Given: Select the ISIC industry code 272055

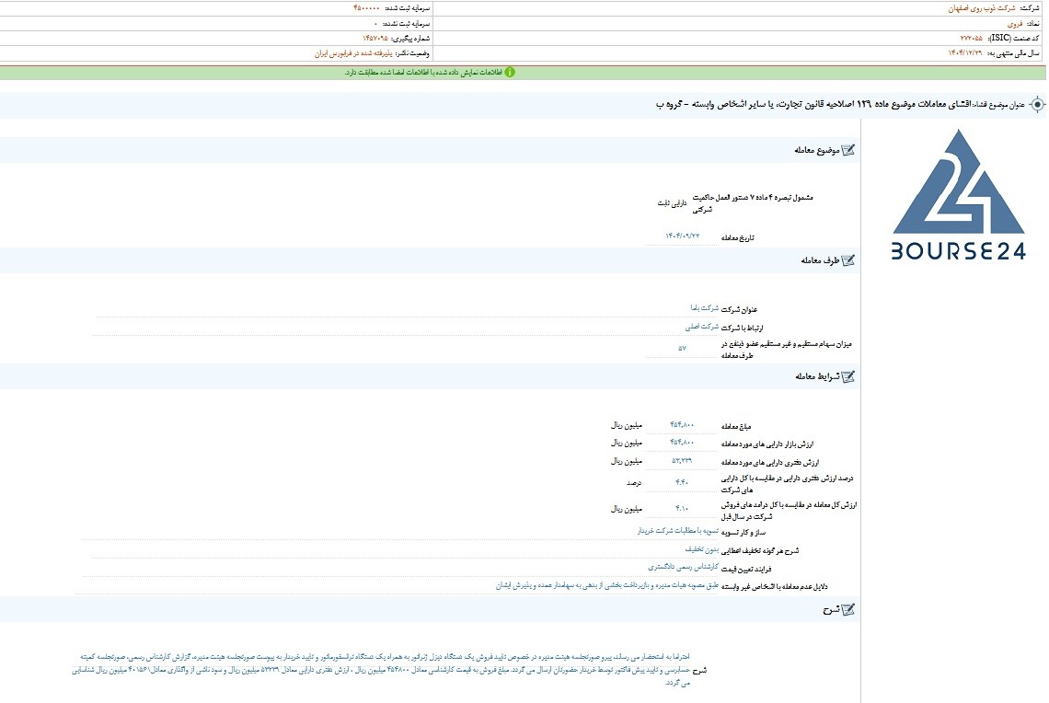Looking at the screenshot, I should pos(971,38).
